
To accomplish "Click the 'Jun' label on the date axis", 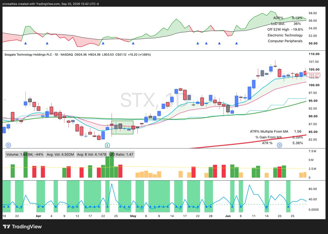I will click(x=228, y=216).
